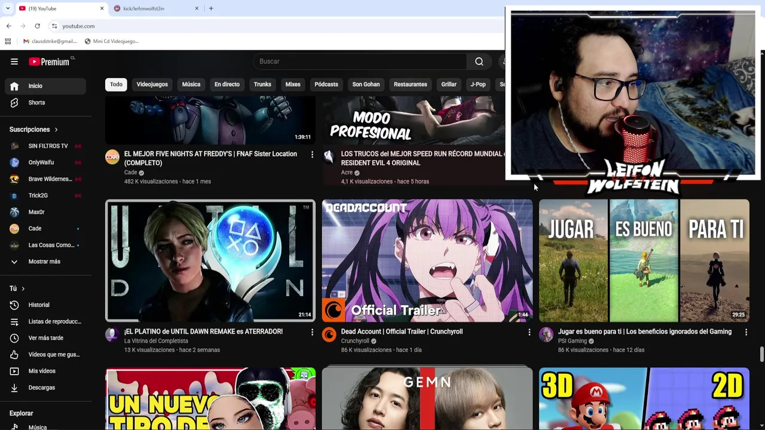Select the J-Pop filter chip

pyautogui.click(x=478, y=84)
